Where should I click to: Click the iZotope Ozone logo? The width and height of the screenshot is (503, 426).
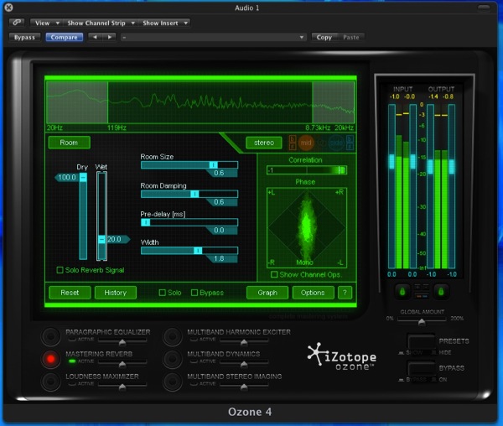342,356
